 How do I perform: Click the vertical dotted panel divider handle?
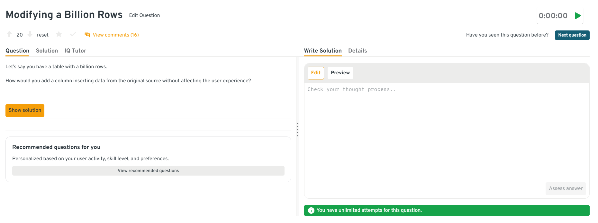coord(297,129)
